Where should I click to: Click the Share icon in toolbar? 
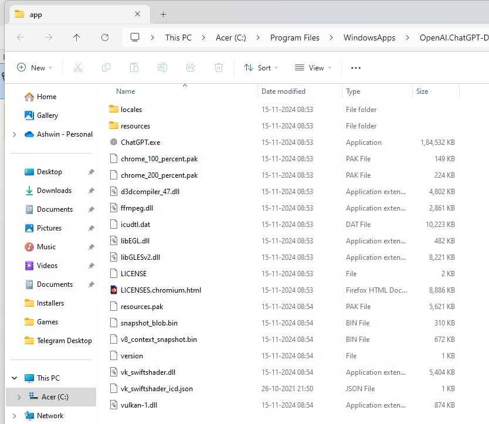point(191,67)
